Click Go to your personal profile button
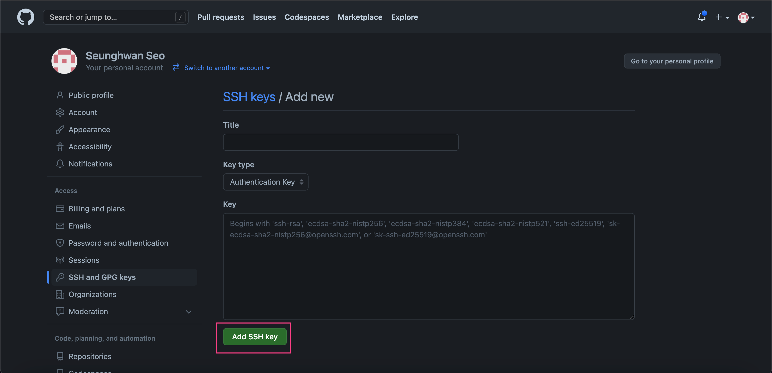This screenshot has width=772, height=373. coord(671,61)
